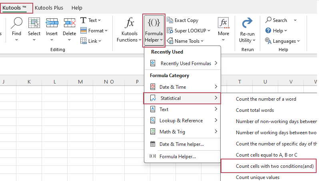Viewport: 319px width, 181px height.
Task: Click the Text category A icon
Action: point(153,109)
